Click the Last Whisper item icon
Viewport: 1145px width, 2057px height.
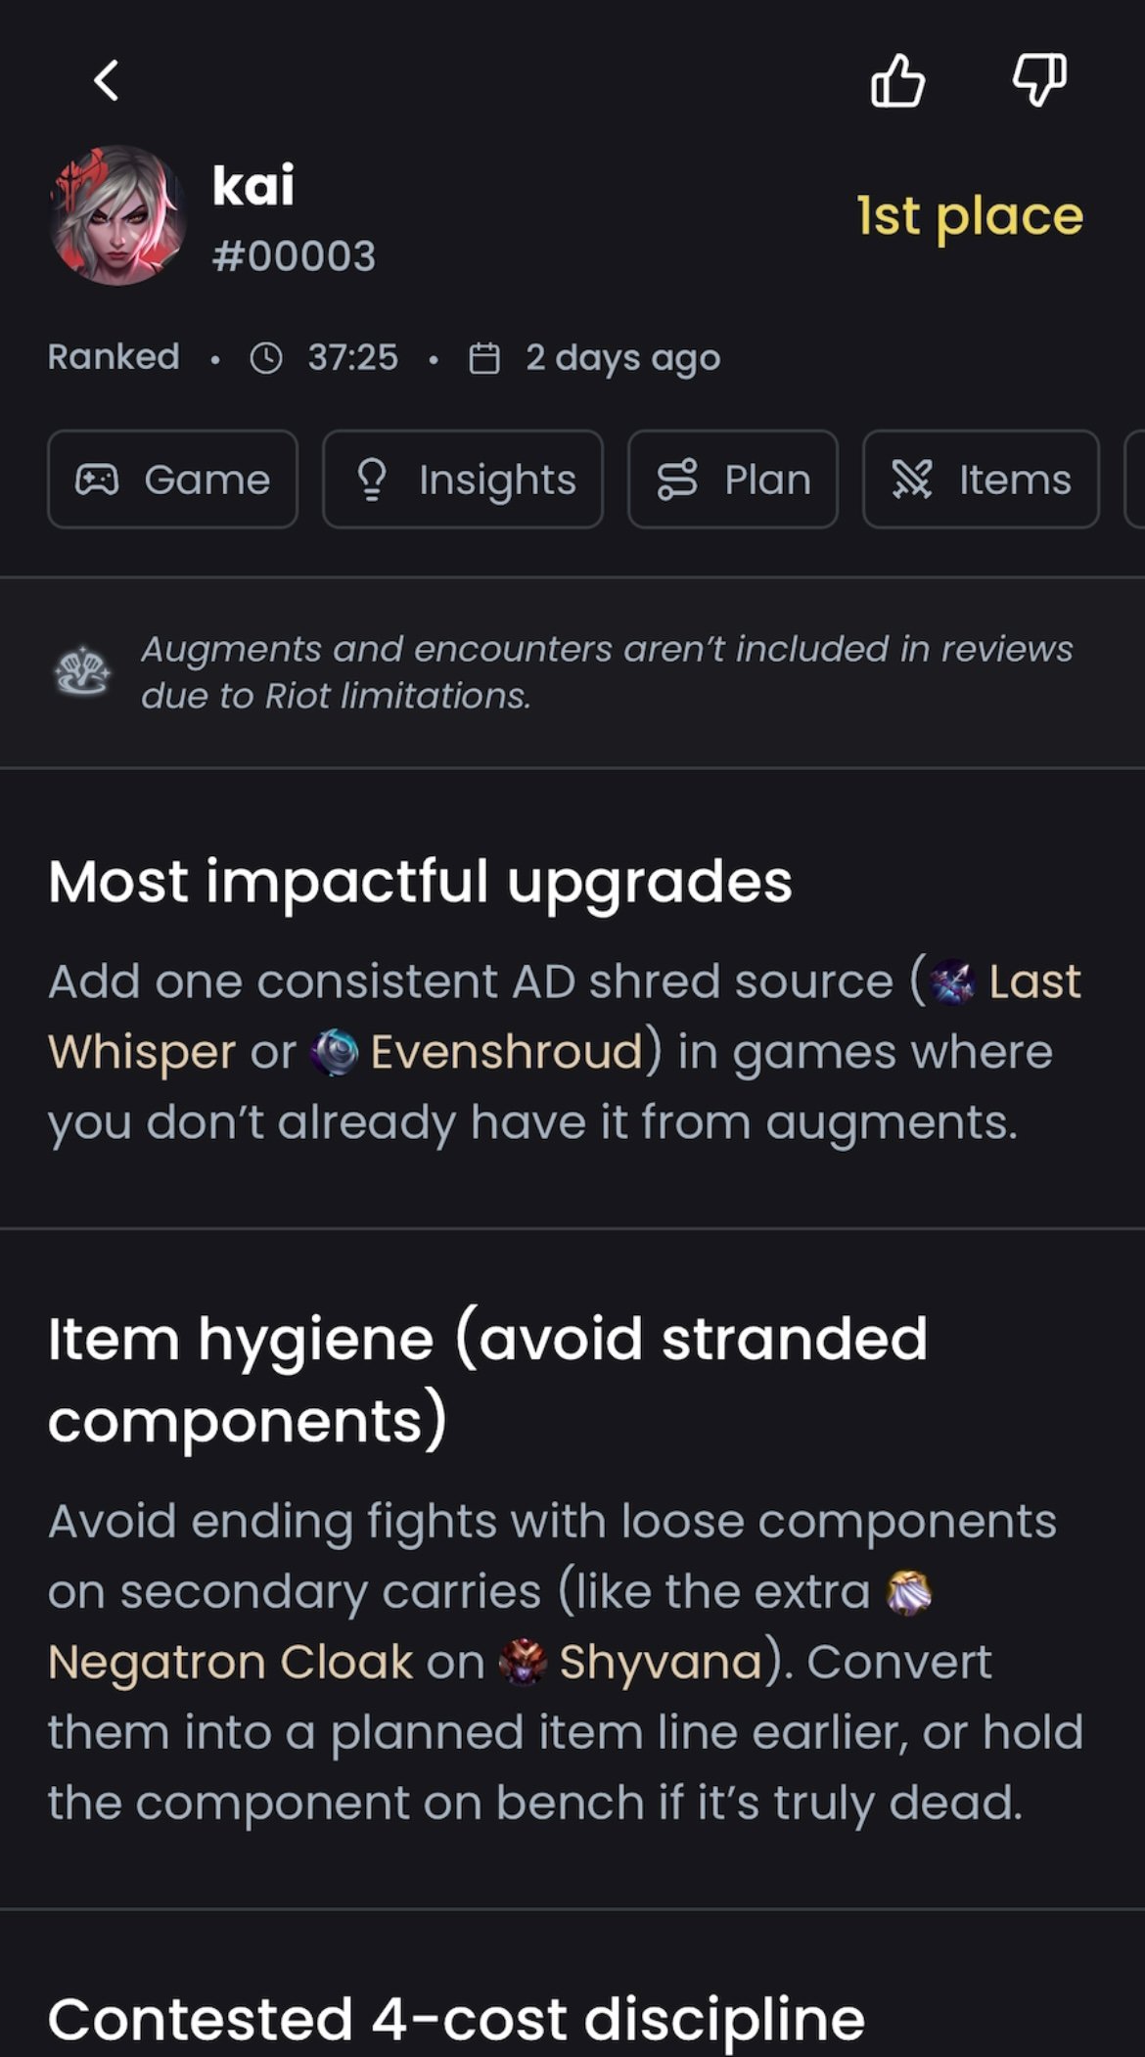tap(952, 982)
